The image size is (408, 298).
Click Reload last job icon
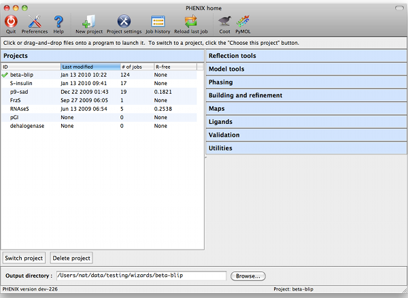click(191, 22)
